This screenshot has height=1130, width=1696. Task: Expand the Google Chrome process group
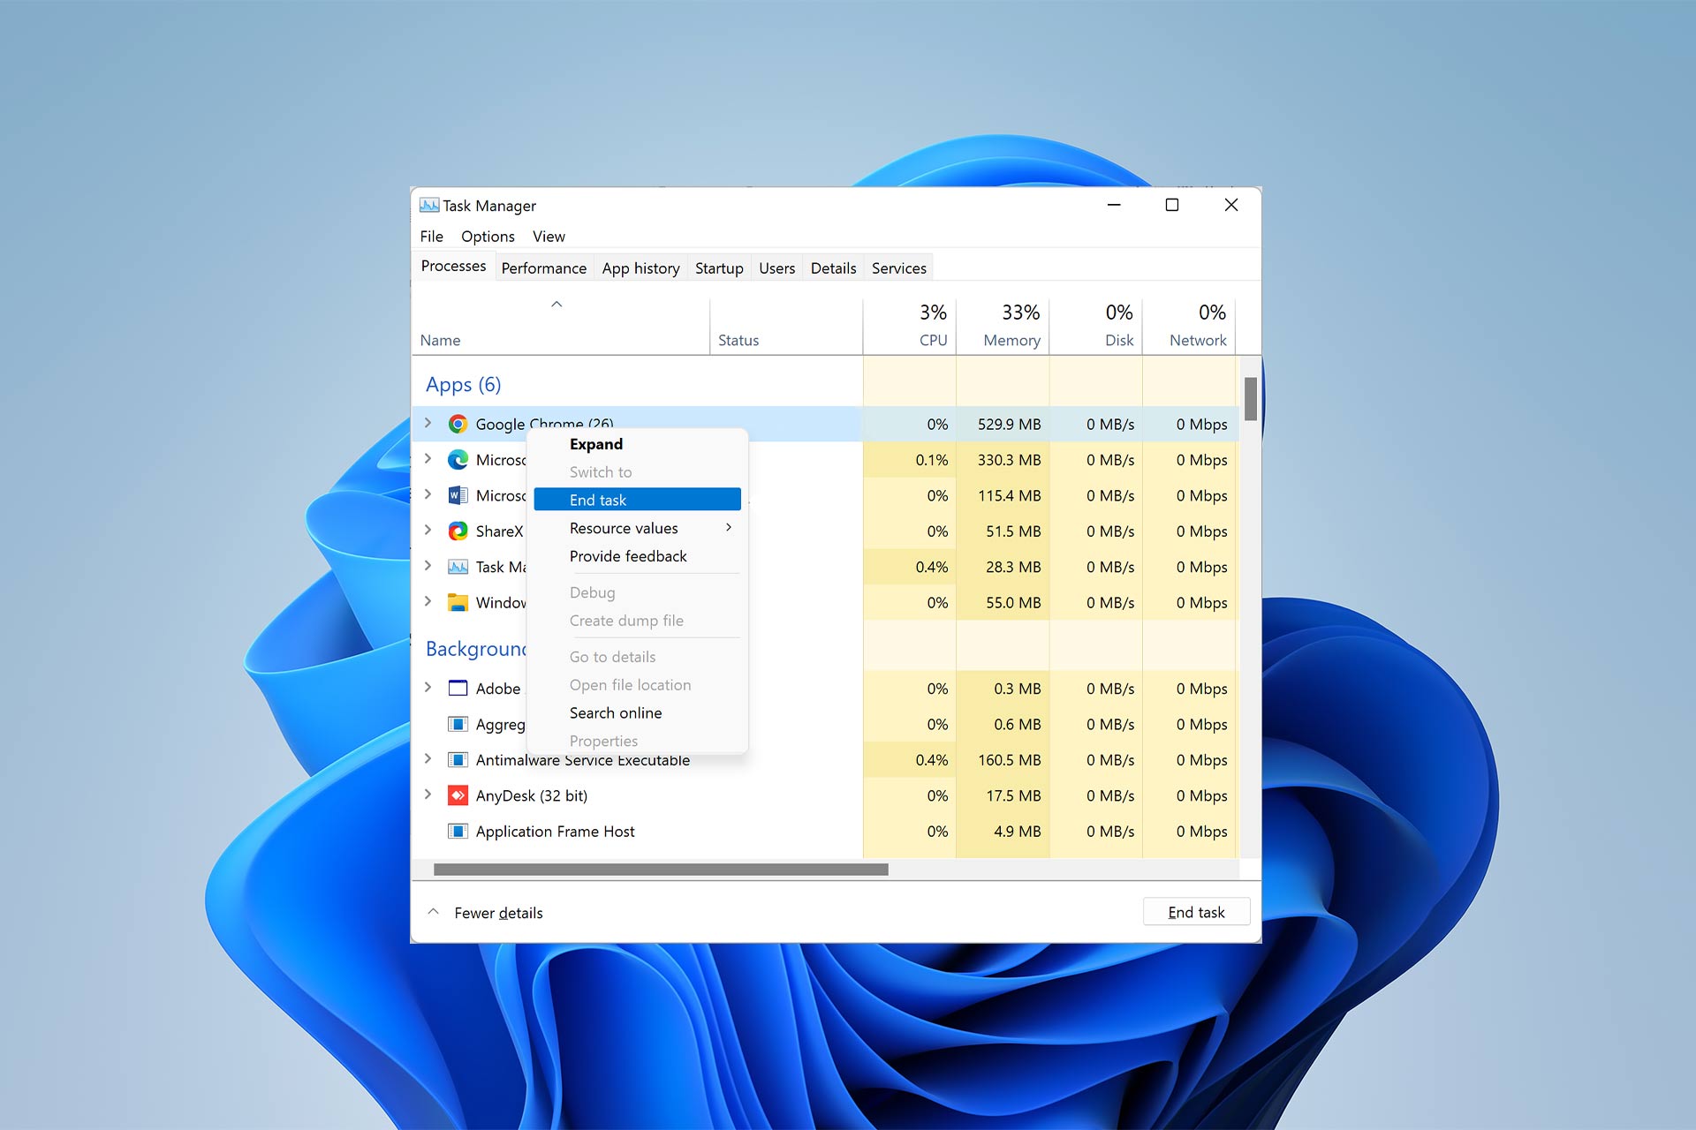pyautogui.click(x=428, y=424)
